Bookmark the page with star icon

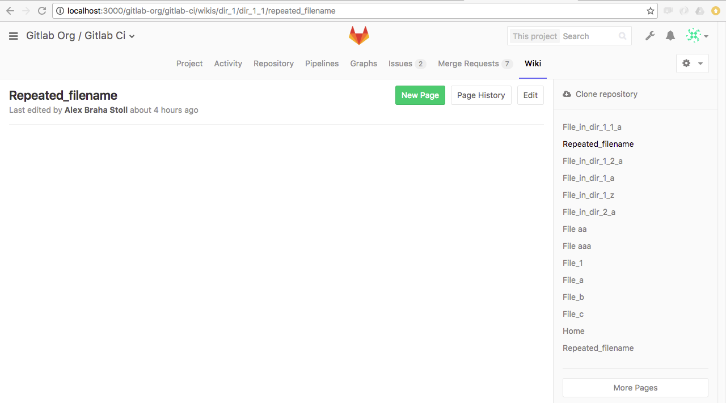(x=650, y=11)
